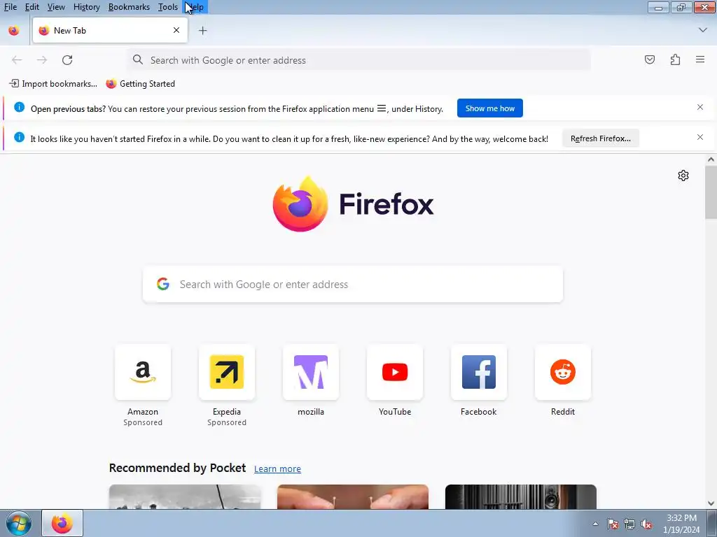Viewport: 717px width, 537px height.
Task: Expand the list all tabs chevron
Action: 703,30
